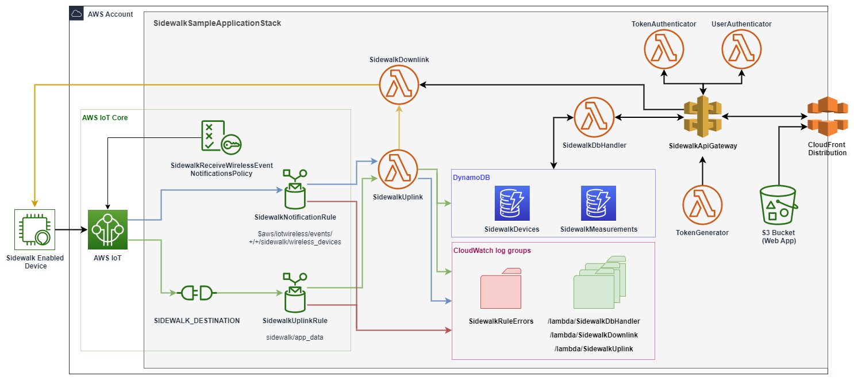Viewport: 854px width, 380px height.
Task: Click the UserAuthenticator Lambda icon
Action: coord(741,50)
